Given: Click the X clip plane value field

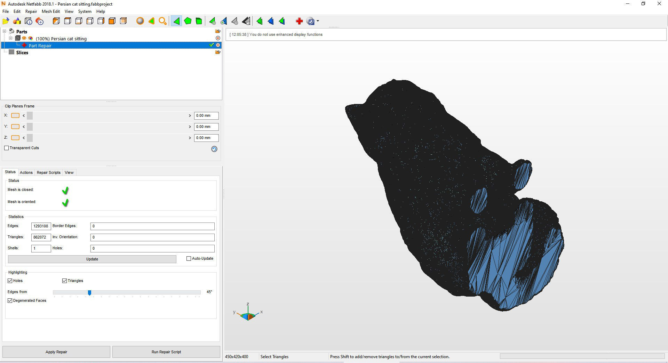Looking at the screenshot, I should (206, 115).
